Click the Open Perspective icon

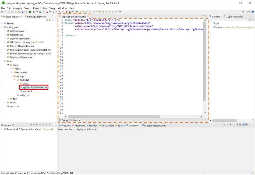coord(248,12)
